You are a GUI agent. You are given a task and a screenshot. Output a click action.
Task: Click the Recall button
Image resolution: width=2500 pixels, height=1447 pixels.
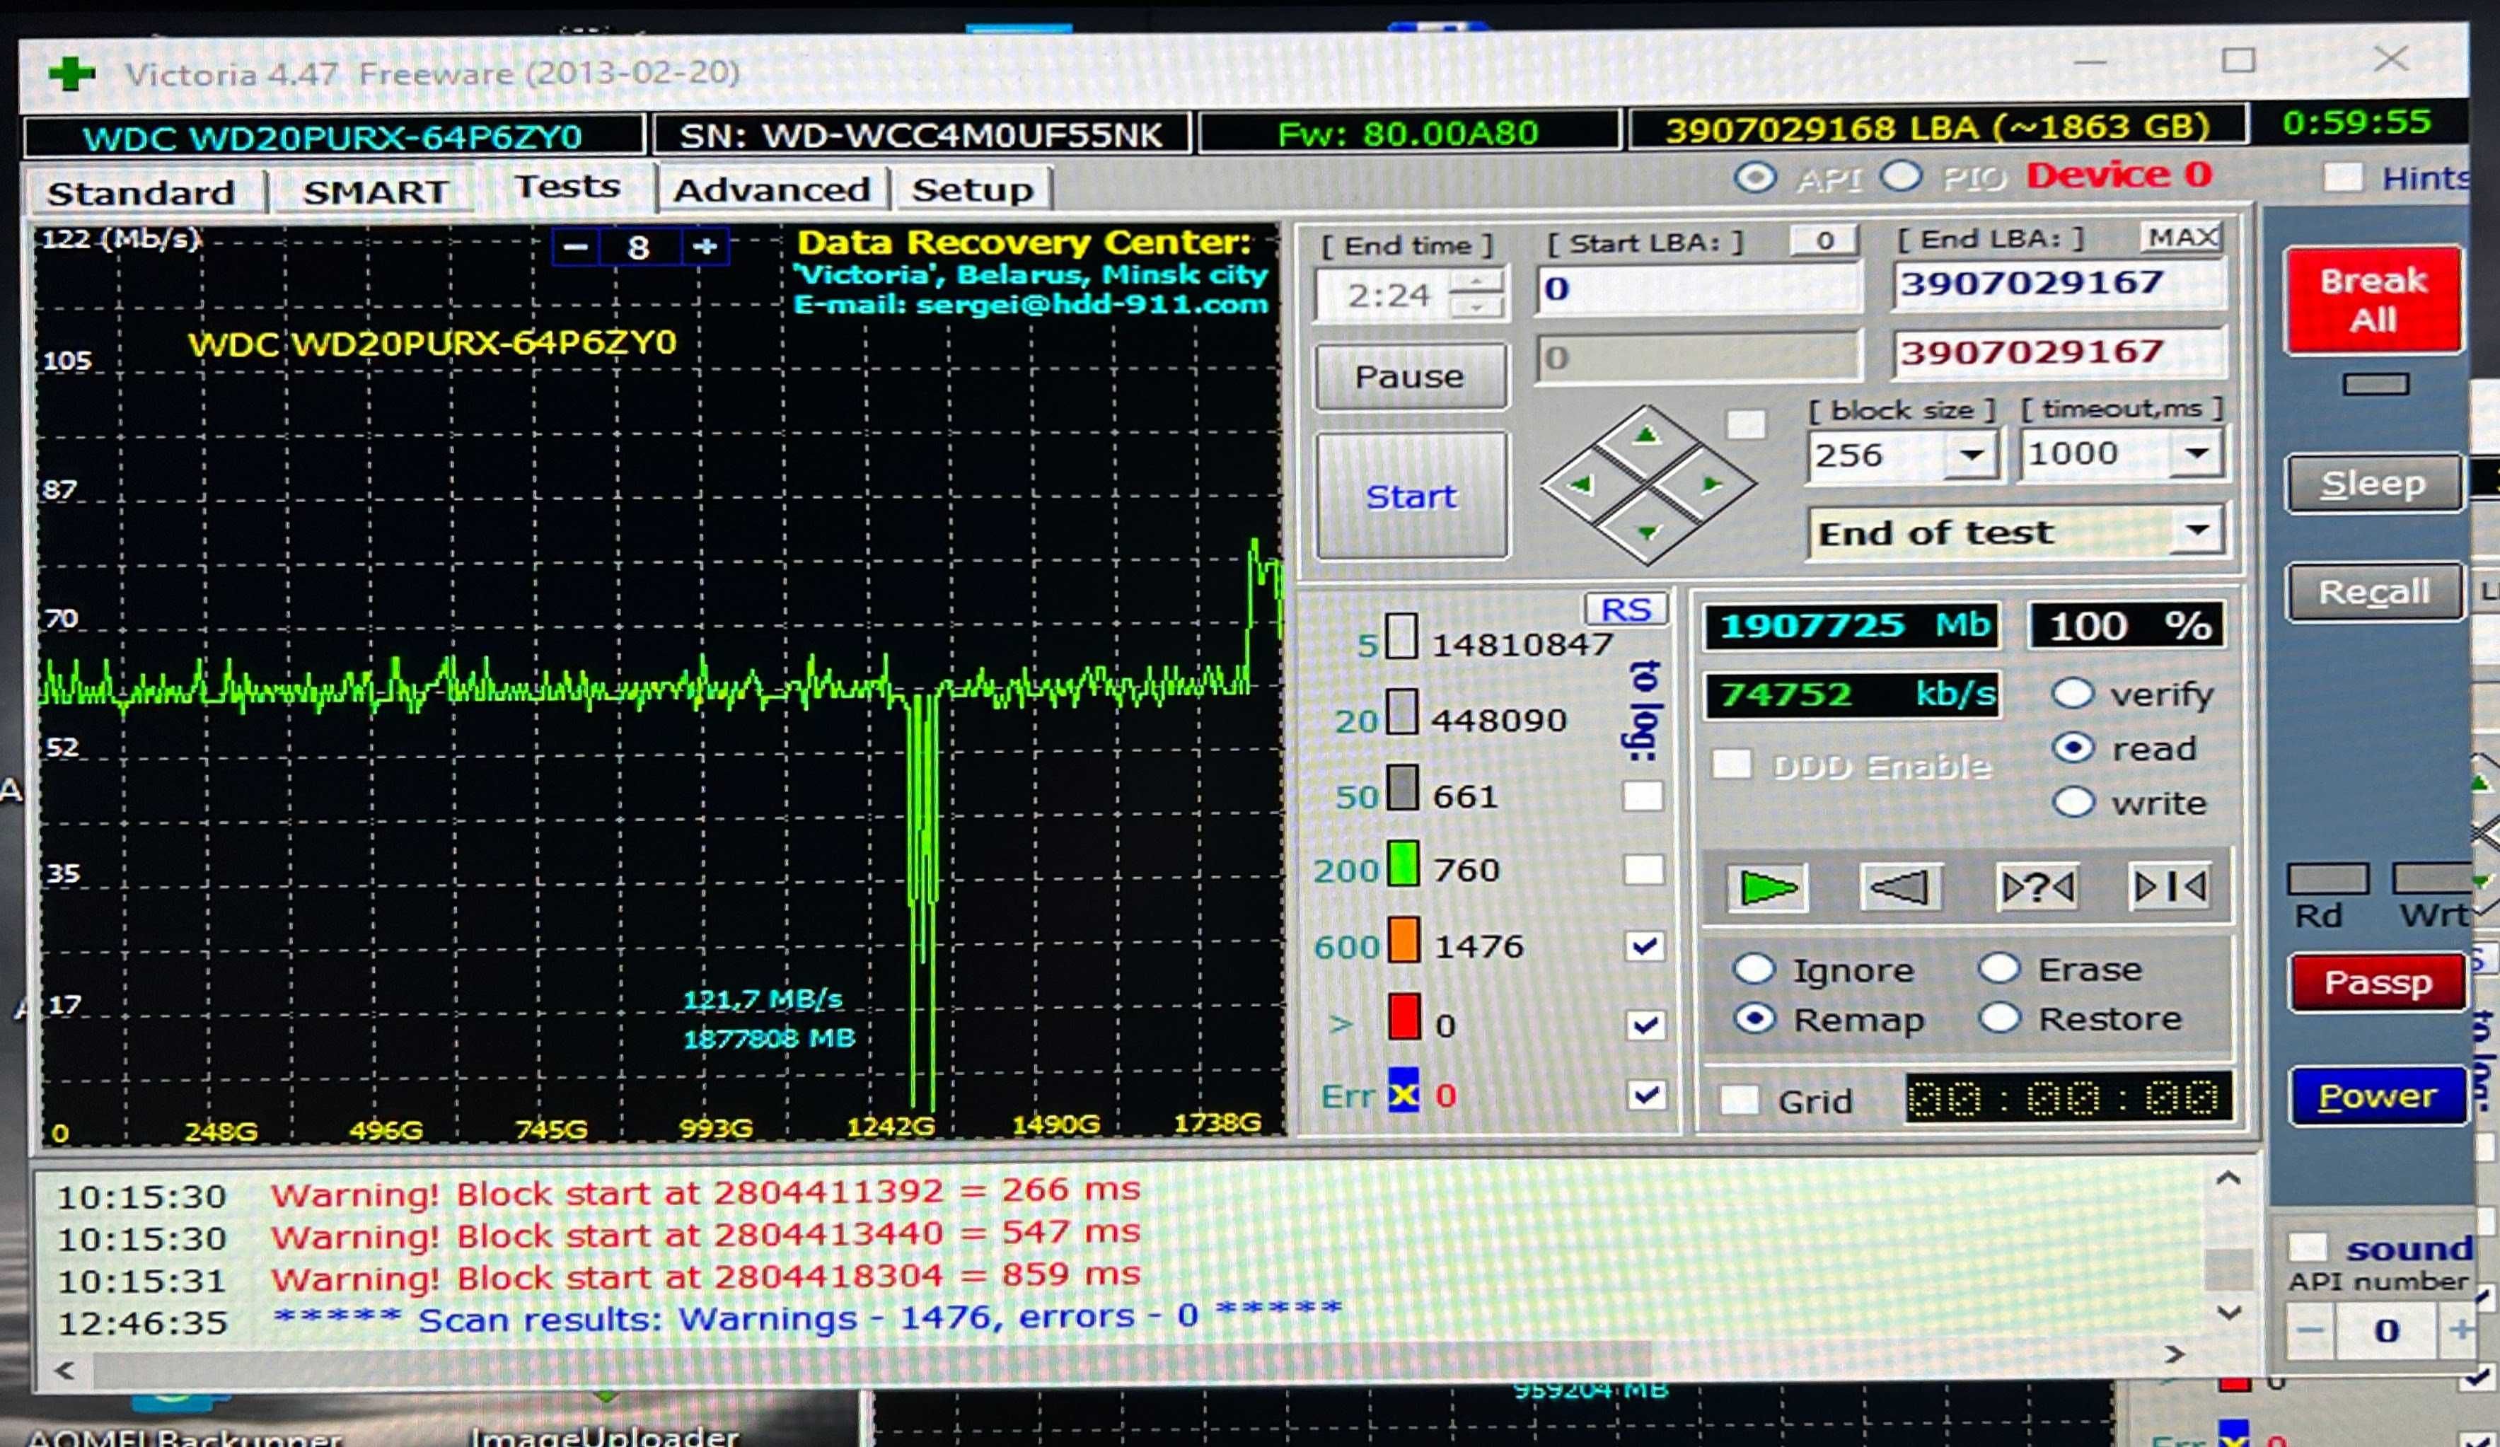point(2375,592)
